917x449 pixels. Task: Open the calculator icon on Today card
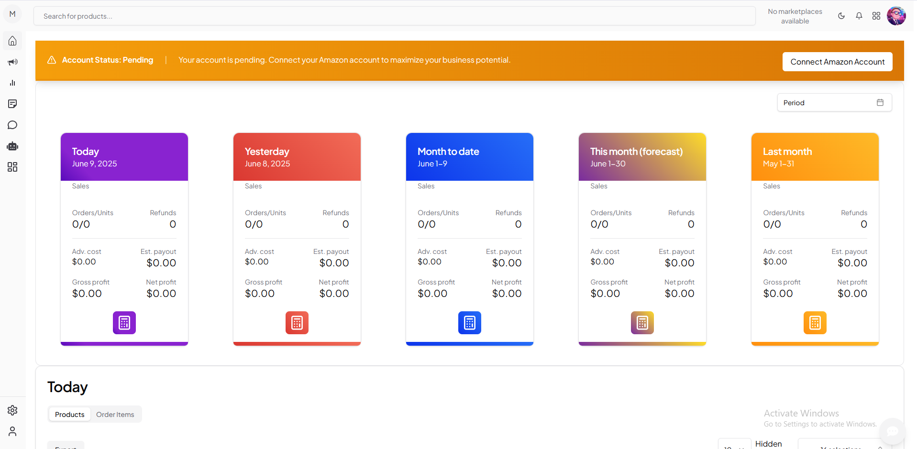coord(124,322)
